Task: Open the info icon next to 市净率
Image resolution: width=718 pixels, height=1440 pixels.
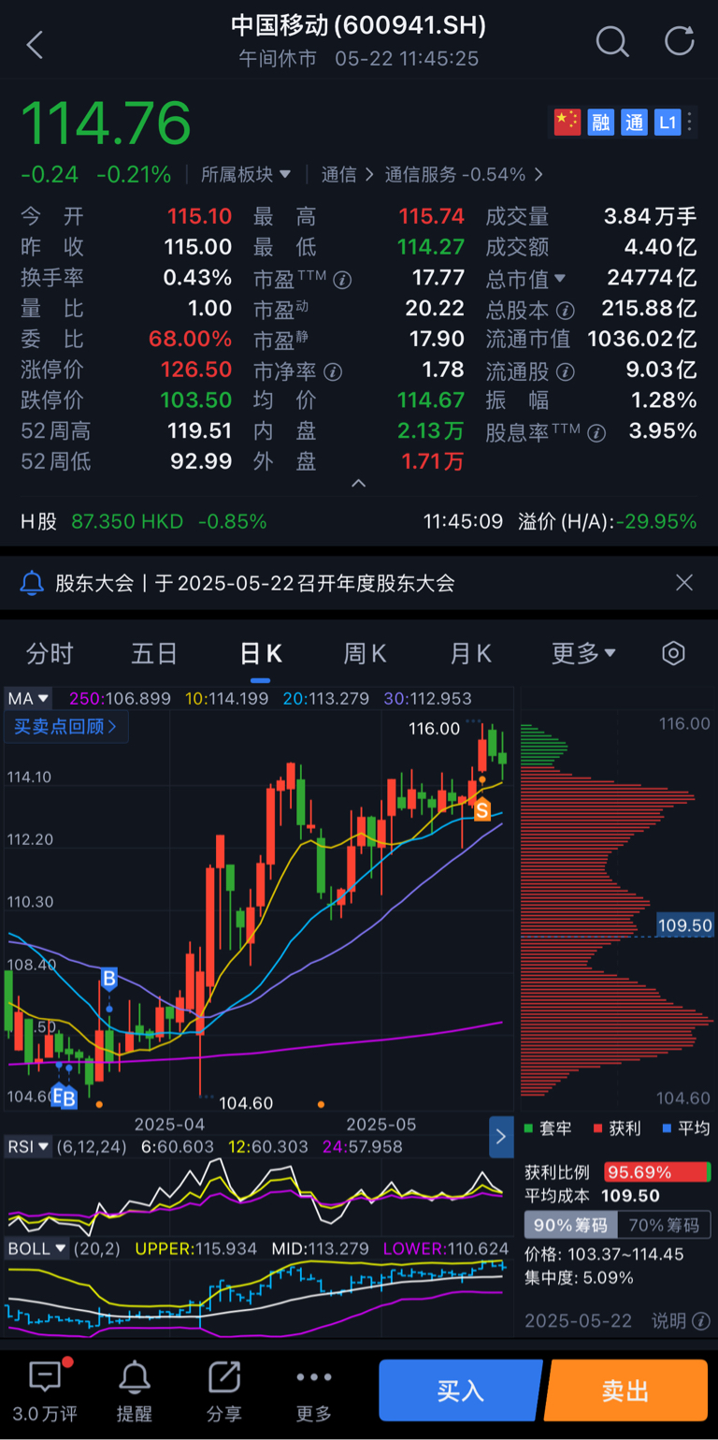Action: [332, 371]
